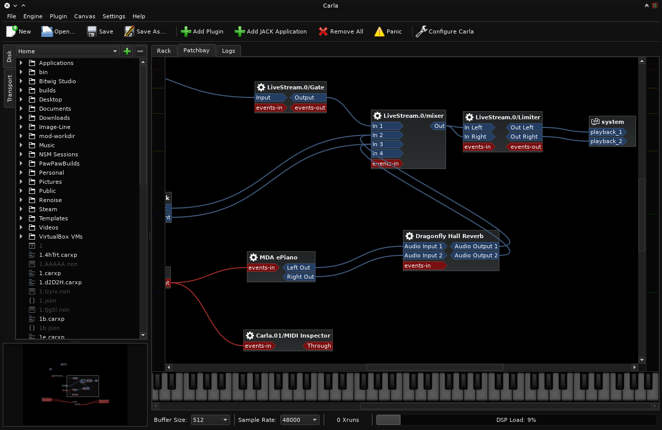Click the canvas horizontal scrollbar handle
The image size is (662, 430).
(434, 367)
